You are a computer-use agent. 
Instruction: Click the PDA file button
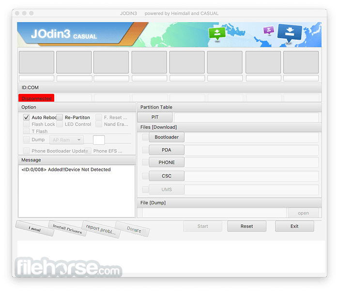(x=167, y=150)
